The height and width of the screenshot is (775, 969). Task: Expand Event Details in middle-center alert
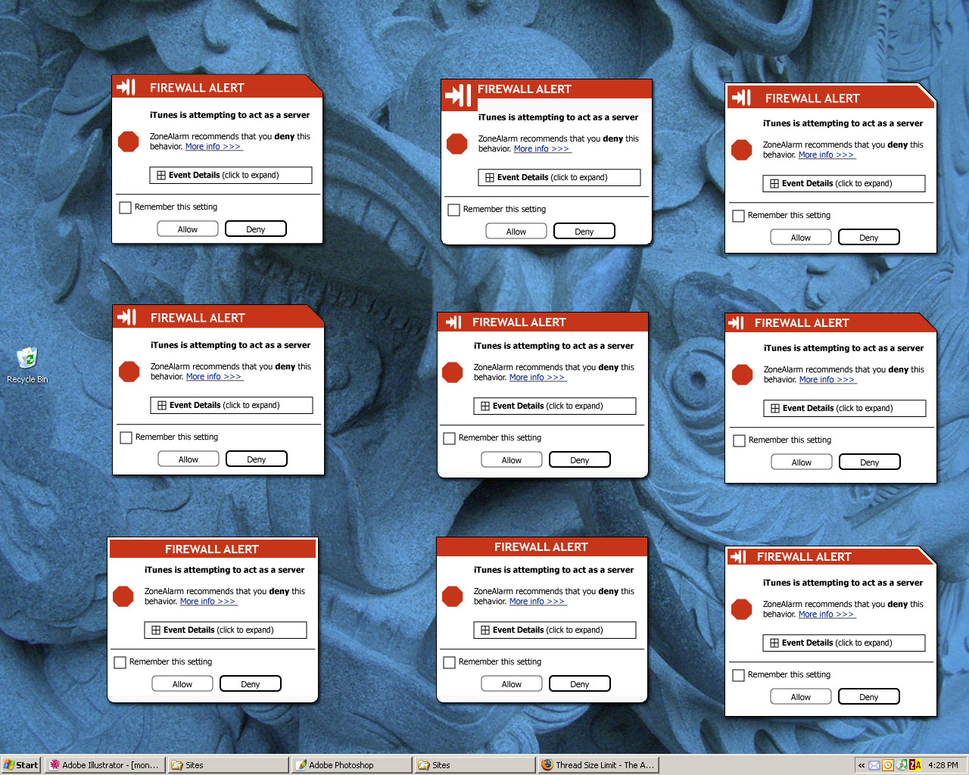[x=555, y=406]
